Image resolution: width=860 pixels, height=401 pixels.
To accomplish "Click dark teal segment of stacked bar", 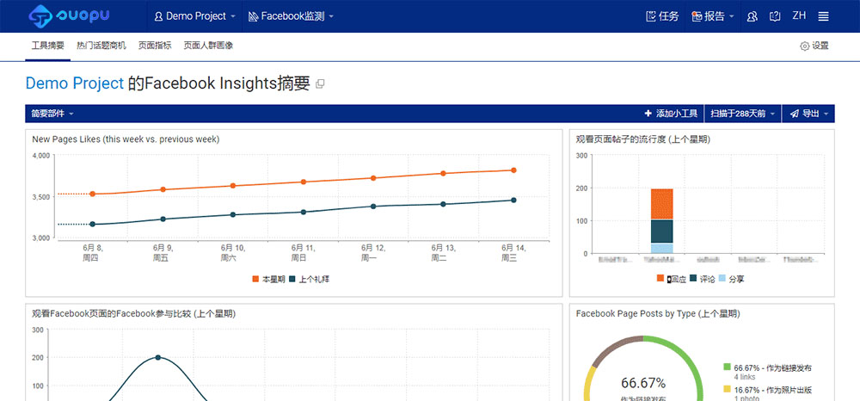I will [661, 231].
